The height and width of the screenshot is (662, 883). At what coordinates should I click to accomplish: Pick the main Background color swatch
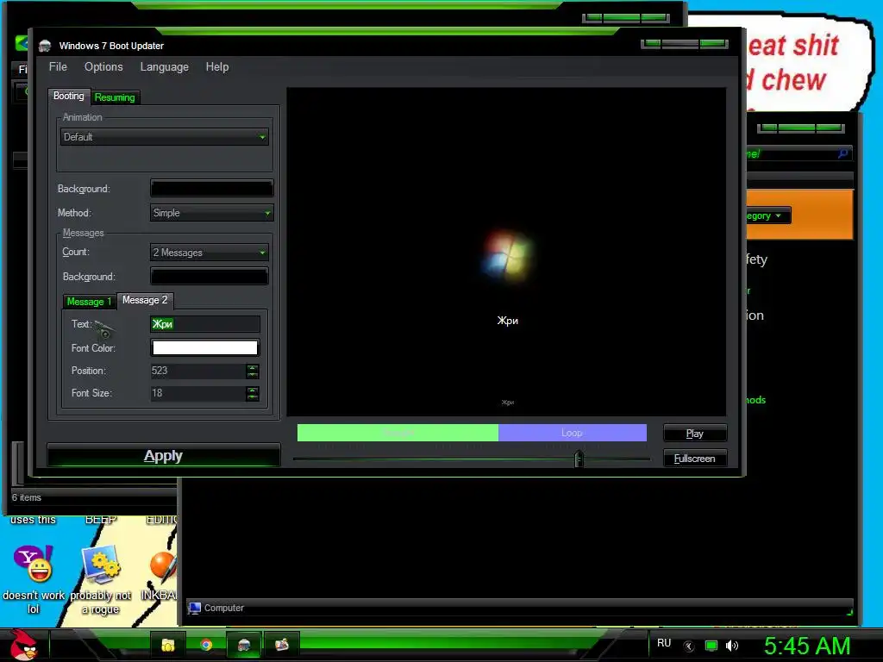click(212, 188)
